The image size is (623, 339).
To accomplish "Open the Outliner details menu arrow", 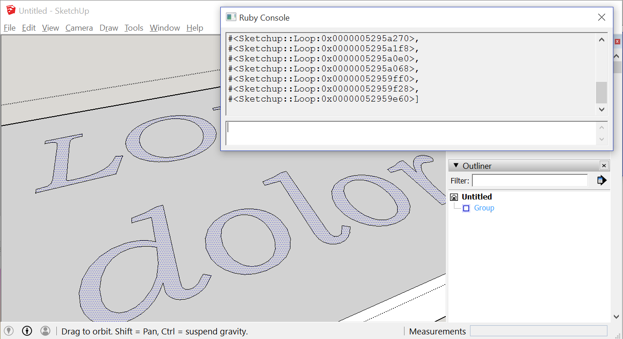I will pos(602,181).
